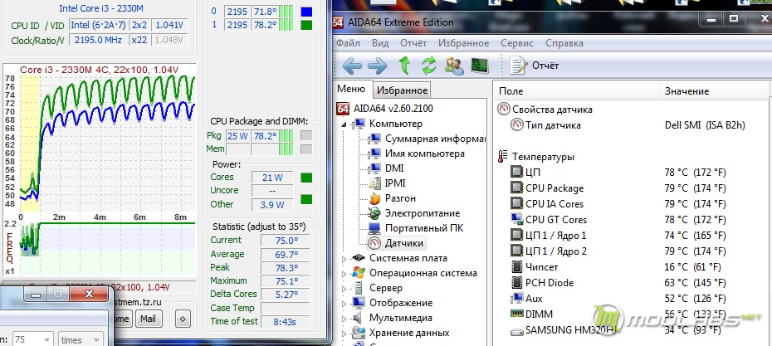772x346 pixels.
Task: Click the Mail button
Action: (149, 319)
